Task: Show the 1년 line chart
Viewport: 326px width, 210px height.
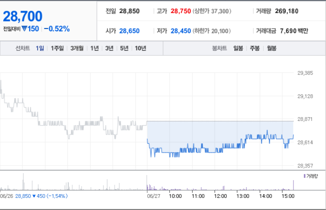Action: 95,49
